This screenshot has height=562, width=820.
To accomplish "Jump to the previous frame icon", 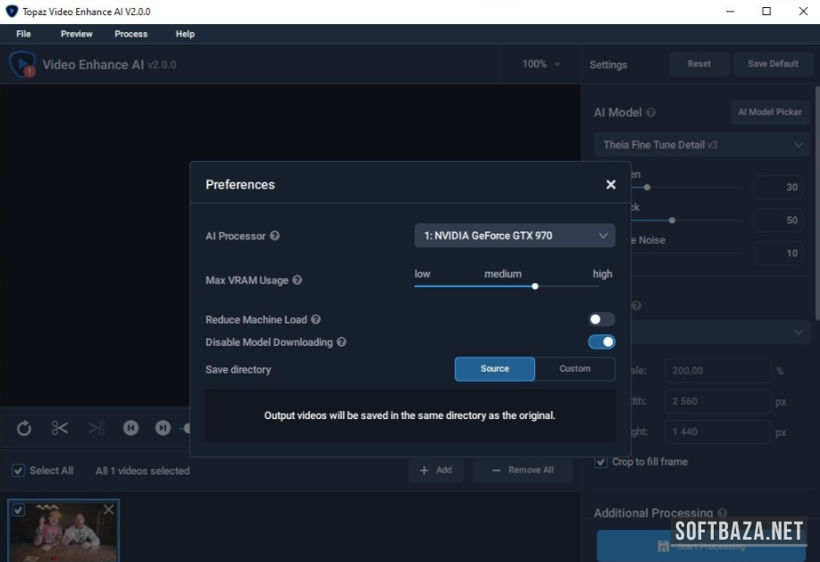I will click(x=130, y=428).
